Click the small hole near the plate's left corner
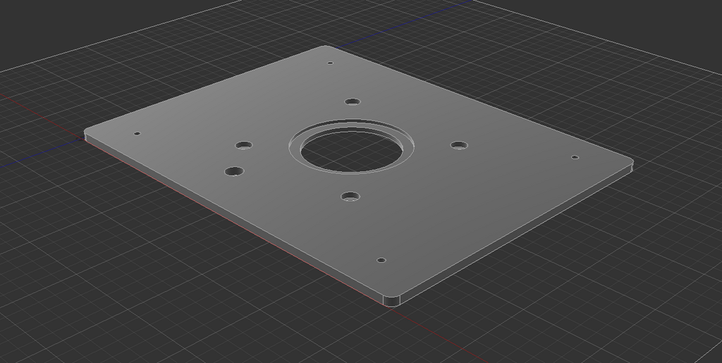This screenshot has width=722, height=363. pyautogui.click(x=137, y=133)
